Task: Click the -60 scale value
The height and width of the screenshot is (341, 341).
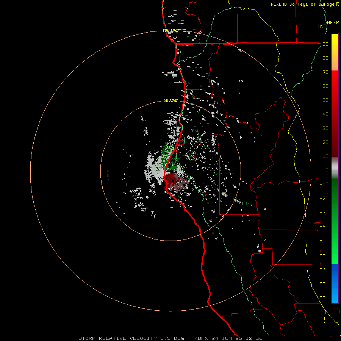Action: point(324,255)
